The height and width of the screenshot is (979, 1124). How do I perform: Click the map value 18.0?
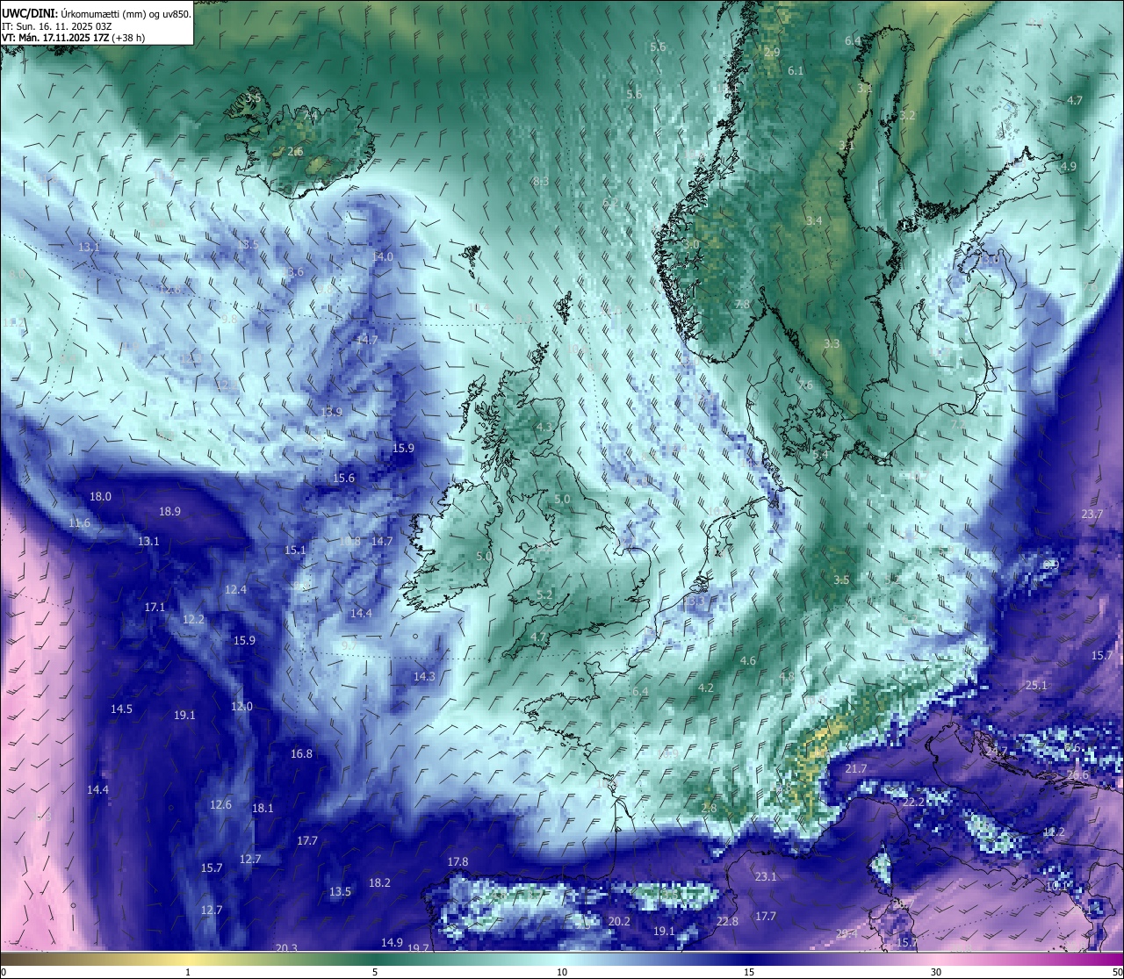[101, 496]
